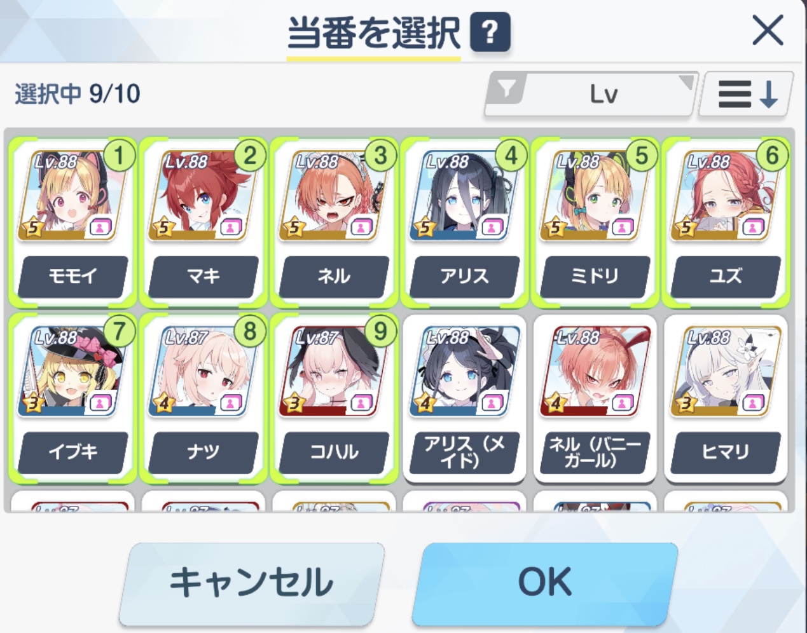Click the 5-star badge on マキ's portrait

click(x=163, y=227)
